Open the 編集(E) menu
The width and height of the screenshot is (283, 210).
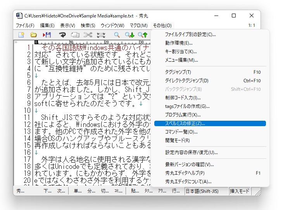pos(47,26)
